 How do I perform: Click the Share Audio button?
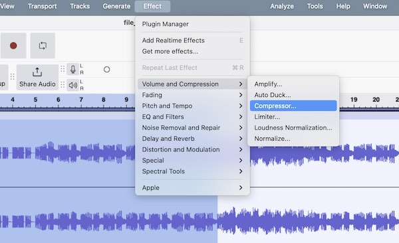pyautogui.click(x=37, y=77)
